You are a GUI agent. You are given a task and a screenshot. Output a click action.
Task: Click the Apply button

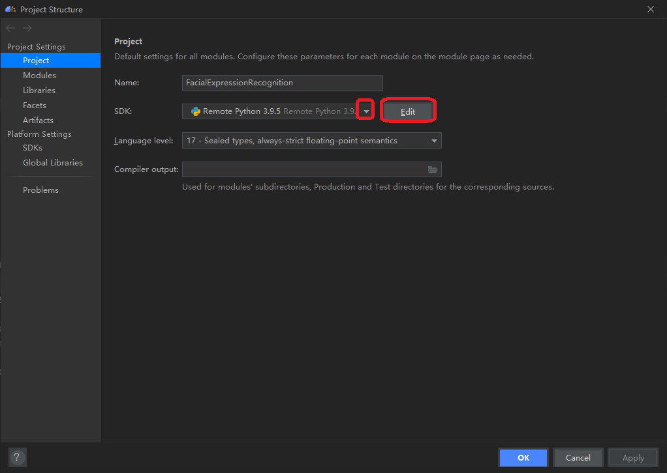[633, 458]
